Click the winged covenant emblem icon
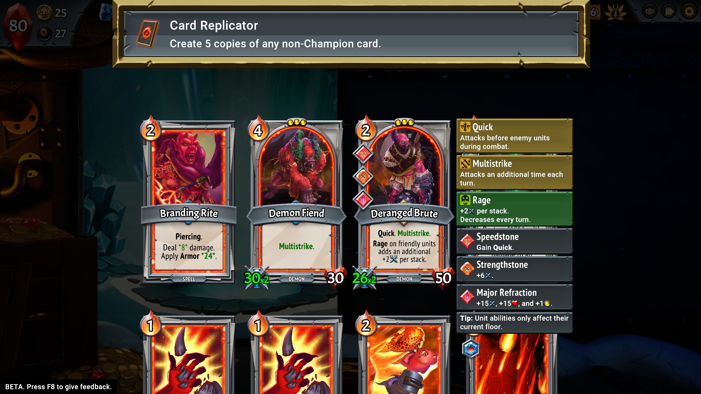This screenshot has width=701, height=394. click(x=616, y=12)
